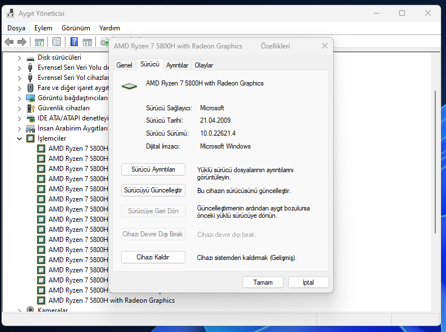Click the Evrensel Seri Yol cihazları USB icon
446x332 pixels.
(x=30, y=78)
